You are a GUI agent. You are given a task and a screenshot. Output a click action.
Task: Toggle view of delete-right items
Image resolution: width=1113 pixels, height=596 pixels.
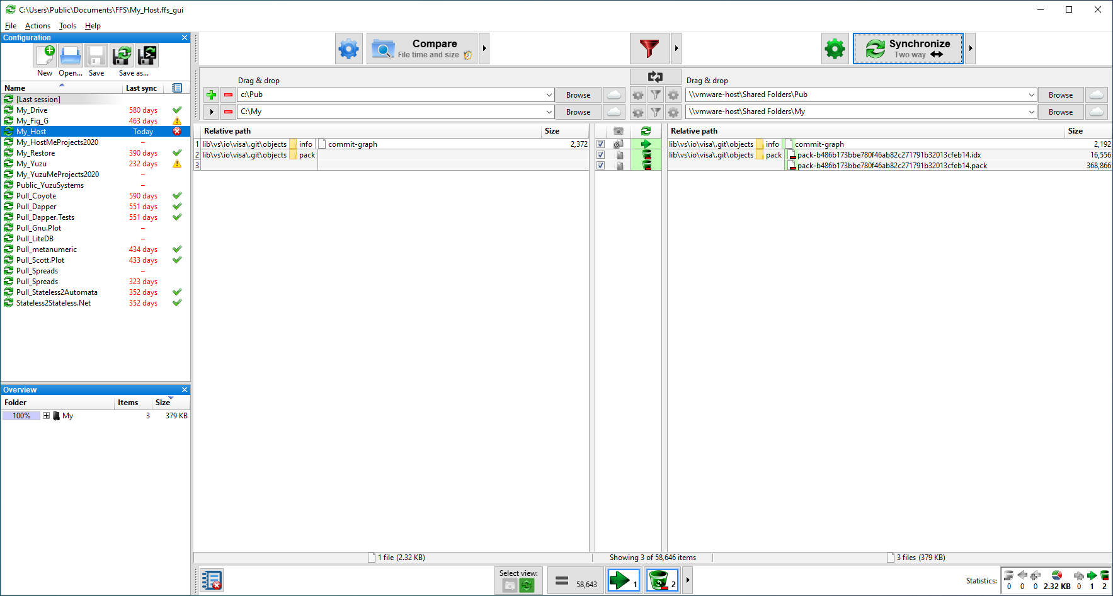pos(662,580)
